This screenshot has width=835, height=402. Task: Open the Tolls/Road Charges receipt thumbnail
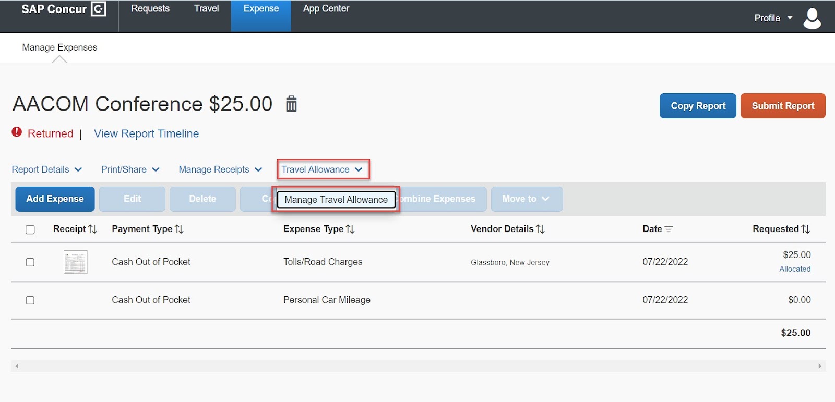pos(75,262)
